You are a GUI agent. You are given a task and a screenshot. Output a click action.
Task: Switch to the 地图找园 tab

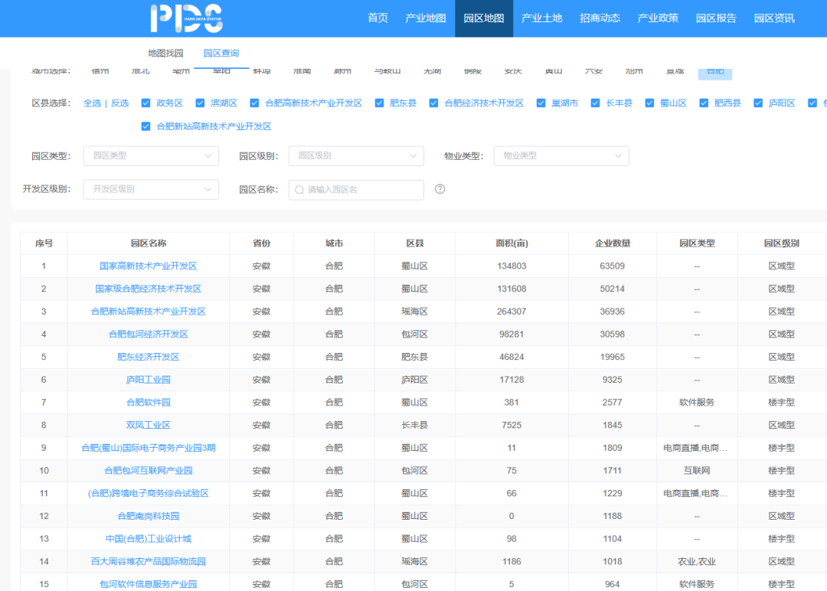point(165,54)
